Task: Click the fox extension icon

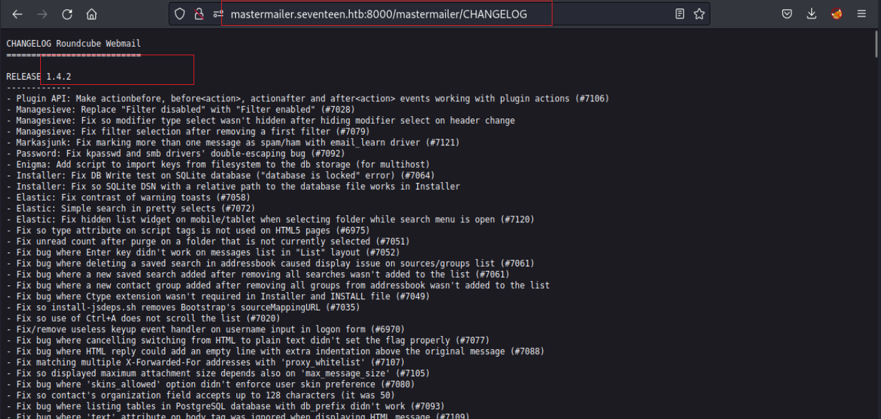Action: pyautogui.click(x=837, y=14)
